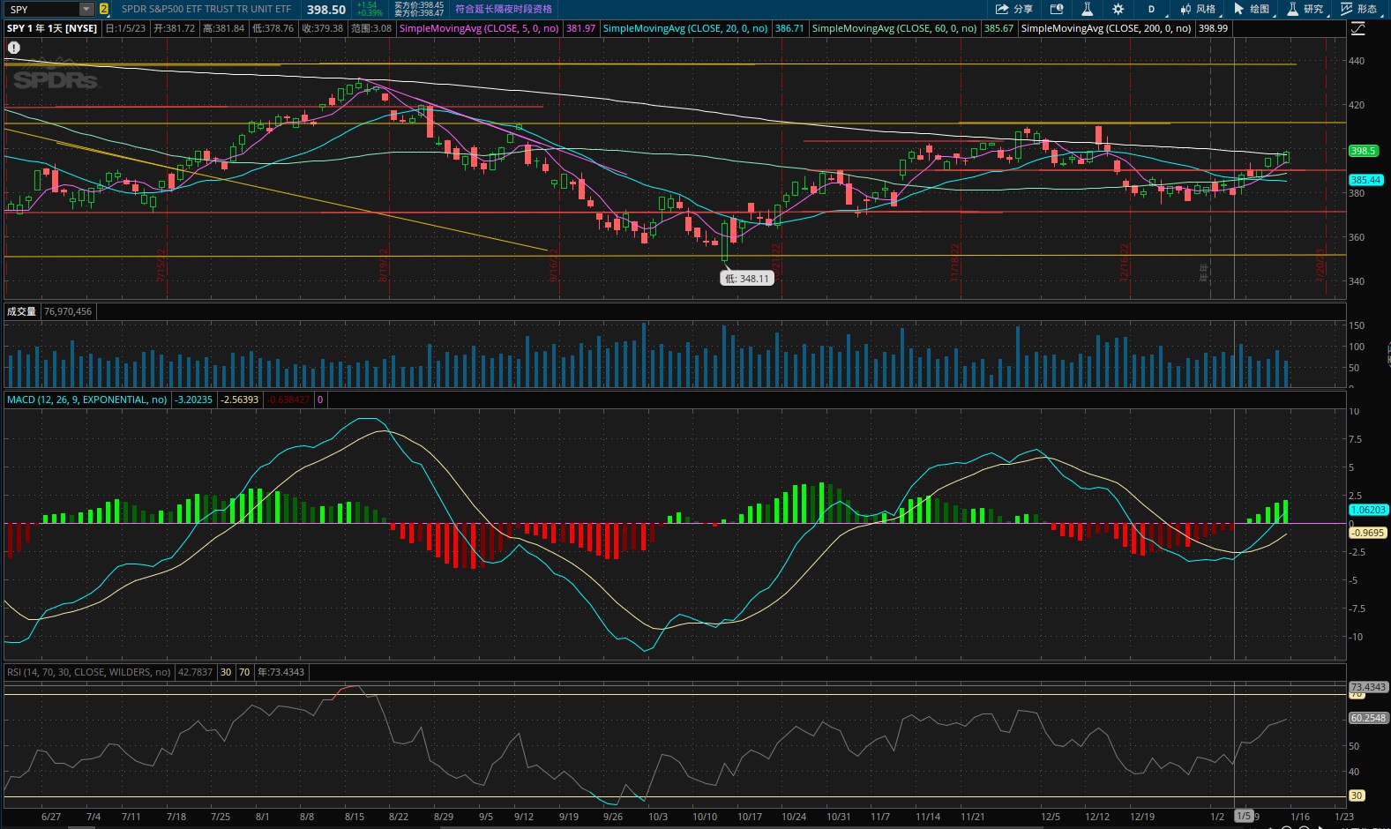This screenshot has width=1391, height=829.
Task: Click the RSI overbought level 70 value box
Action: 244,672
